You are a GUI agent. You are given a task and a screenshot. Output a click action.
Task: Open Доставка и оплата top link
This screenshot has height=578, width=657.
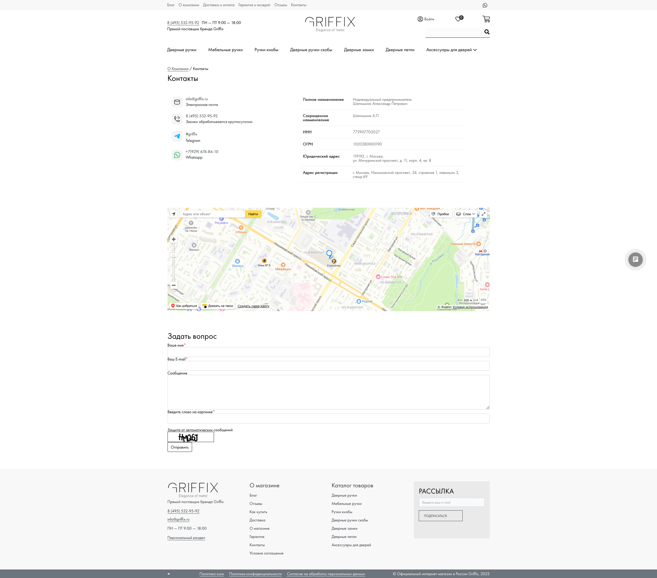coord(219,5)
